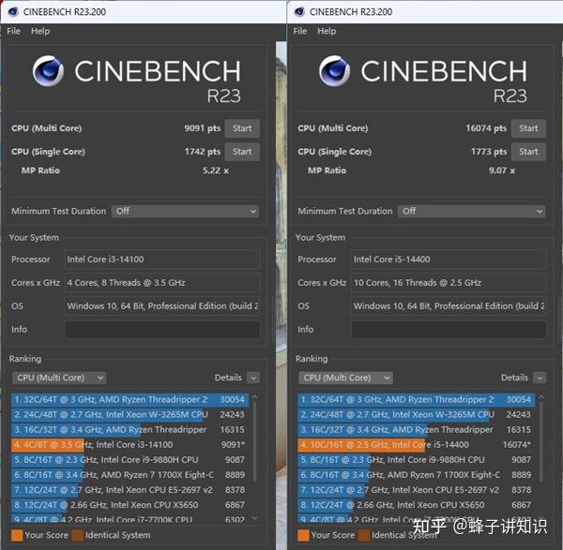Click MP Ratio value 5.22 x
This screenshot has width=563, height=550.
click(216, 171)
